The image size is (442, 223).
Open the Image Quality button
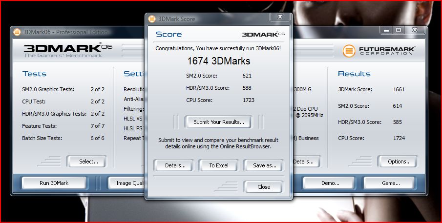[x=126, y=183]
